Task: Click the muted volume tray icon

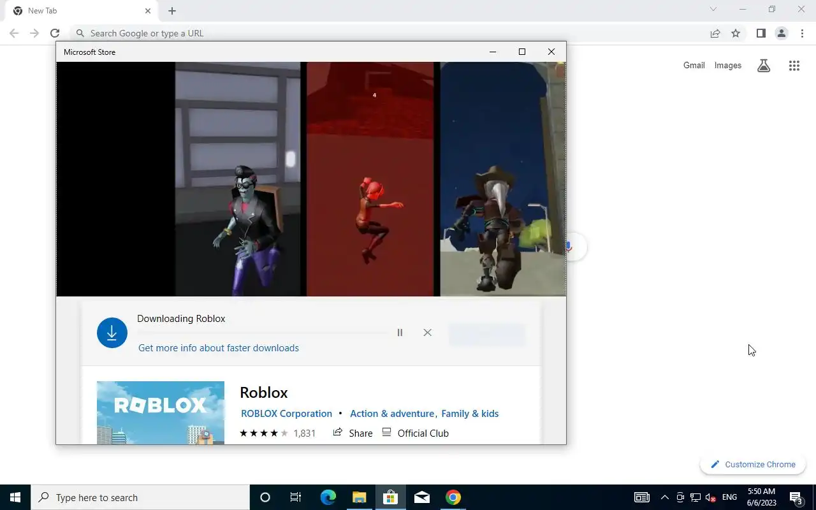Action: (x=711, y=497)
